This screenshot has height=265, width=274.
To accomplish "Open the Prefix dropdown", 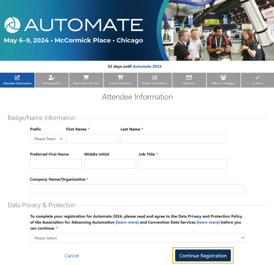I will (47, 139).
